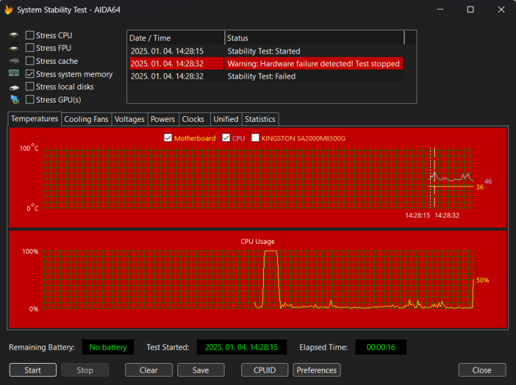Uncheck Stress system memory
Viewport: 516px width, 385px height.
click(30, 74)
